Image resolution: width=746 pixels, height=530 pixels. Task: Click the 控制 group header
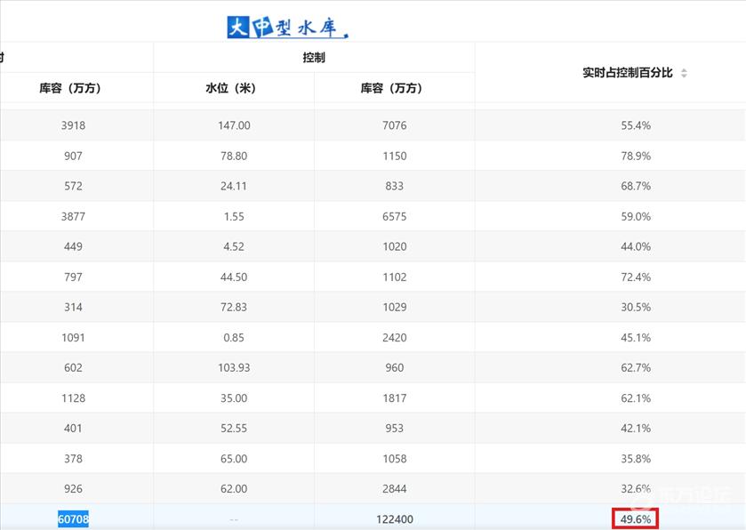(x=314, y=57)
